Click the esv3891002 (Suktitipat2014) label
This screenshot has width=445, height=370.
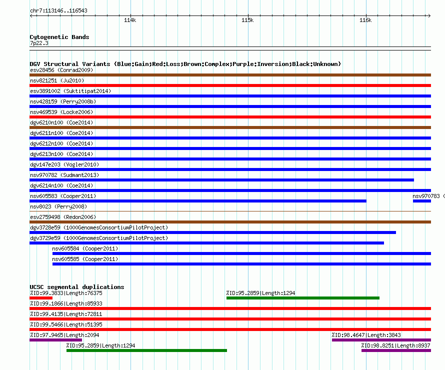[70, 91]
